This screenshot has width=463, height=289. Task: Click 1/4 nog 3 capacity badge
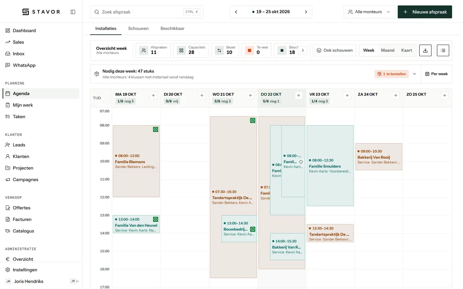(319, 101)
